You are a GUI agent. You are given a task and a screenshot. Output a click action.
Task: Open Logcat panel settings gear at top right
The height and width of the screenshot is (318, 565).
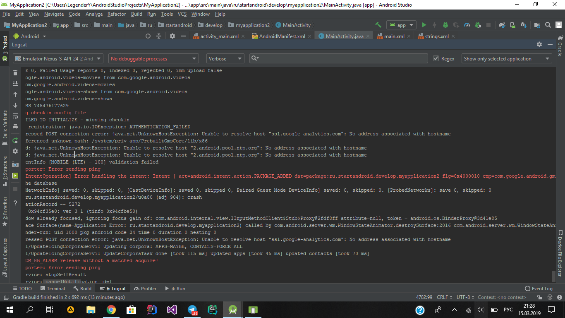(x=539, y=44)
